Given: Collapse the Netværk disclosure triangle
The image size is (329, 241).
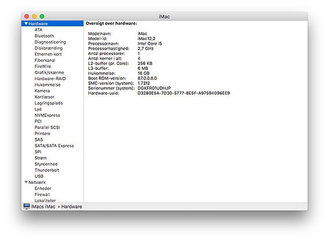Looking at the screenshot, I should 26,182.
